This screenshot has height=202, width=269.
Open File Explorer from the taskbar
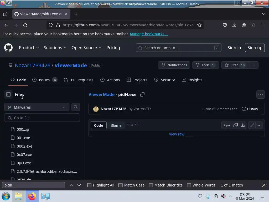[x=18, y=196]
